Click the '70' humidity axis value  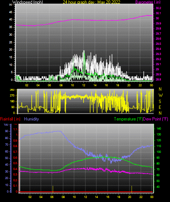click(7, 145)
